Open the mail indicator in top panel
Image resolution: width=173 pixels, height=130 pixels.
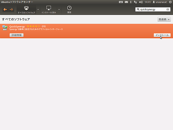coord(126,2)
